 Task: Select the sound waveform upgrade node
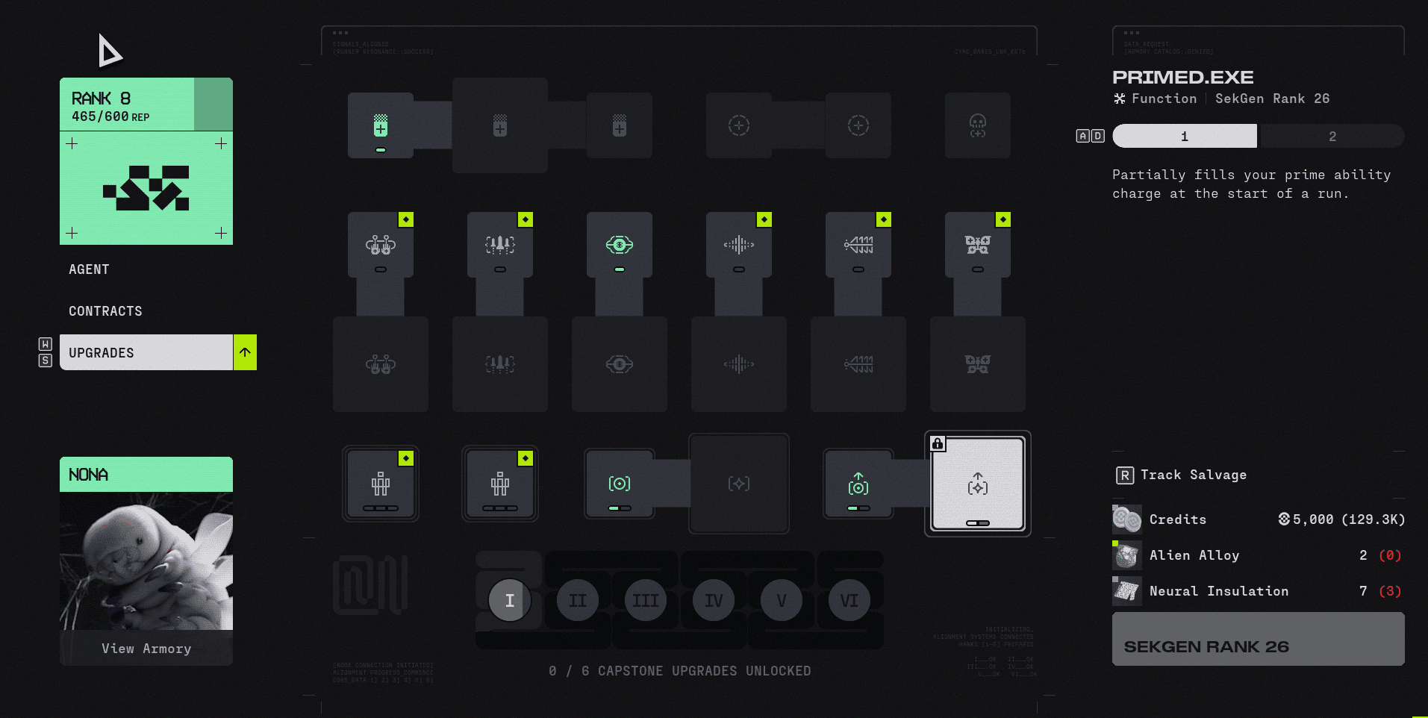739,245
